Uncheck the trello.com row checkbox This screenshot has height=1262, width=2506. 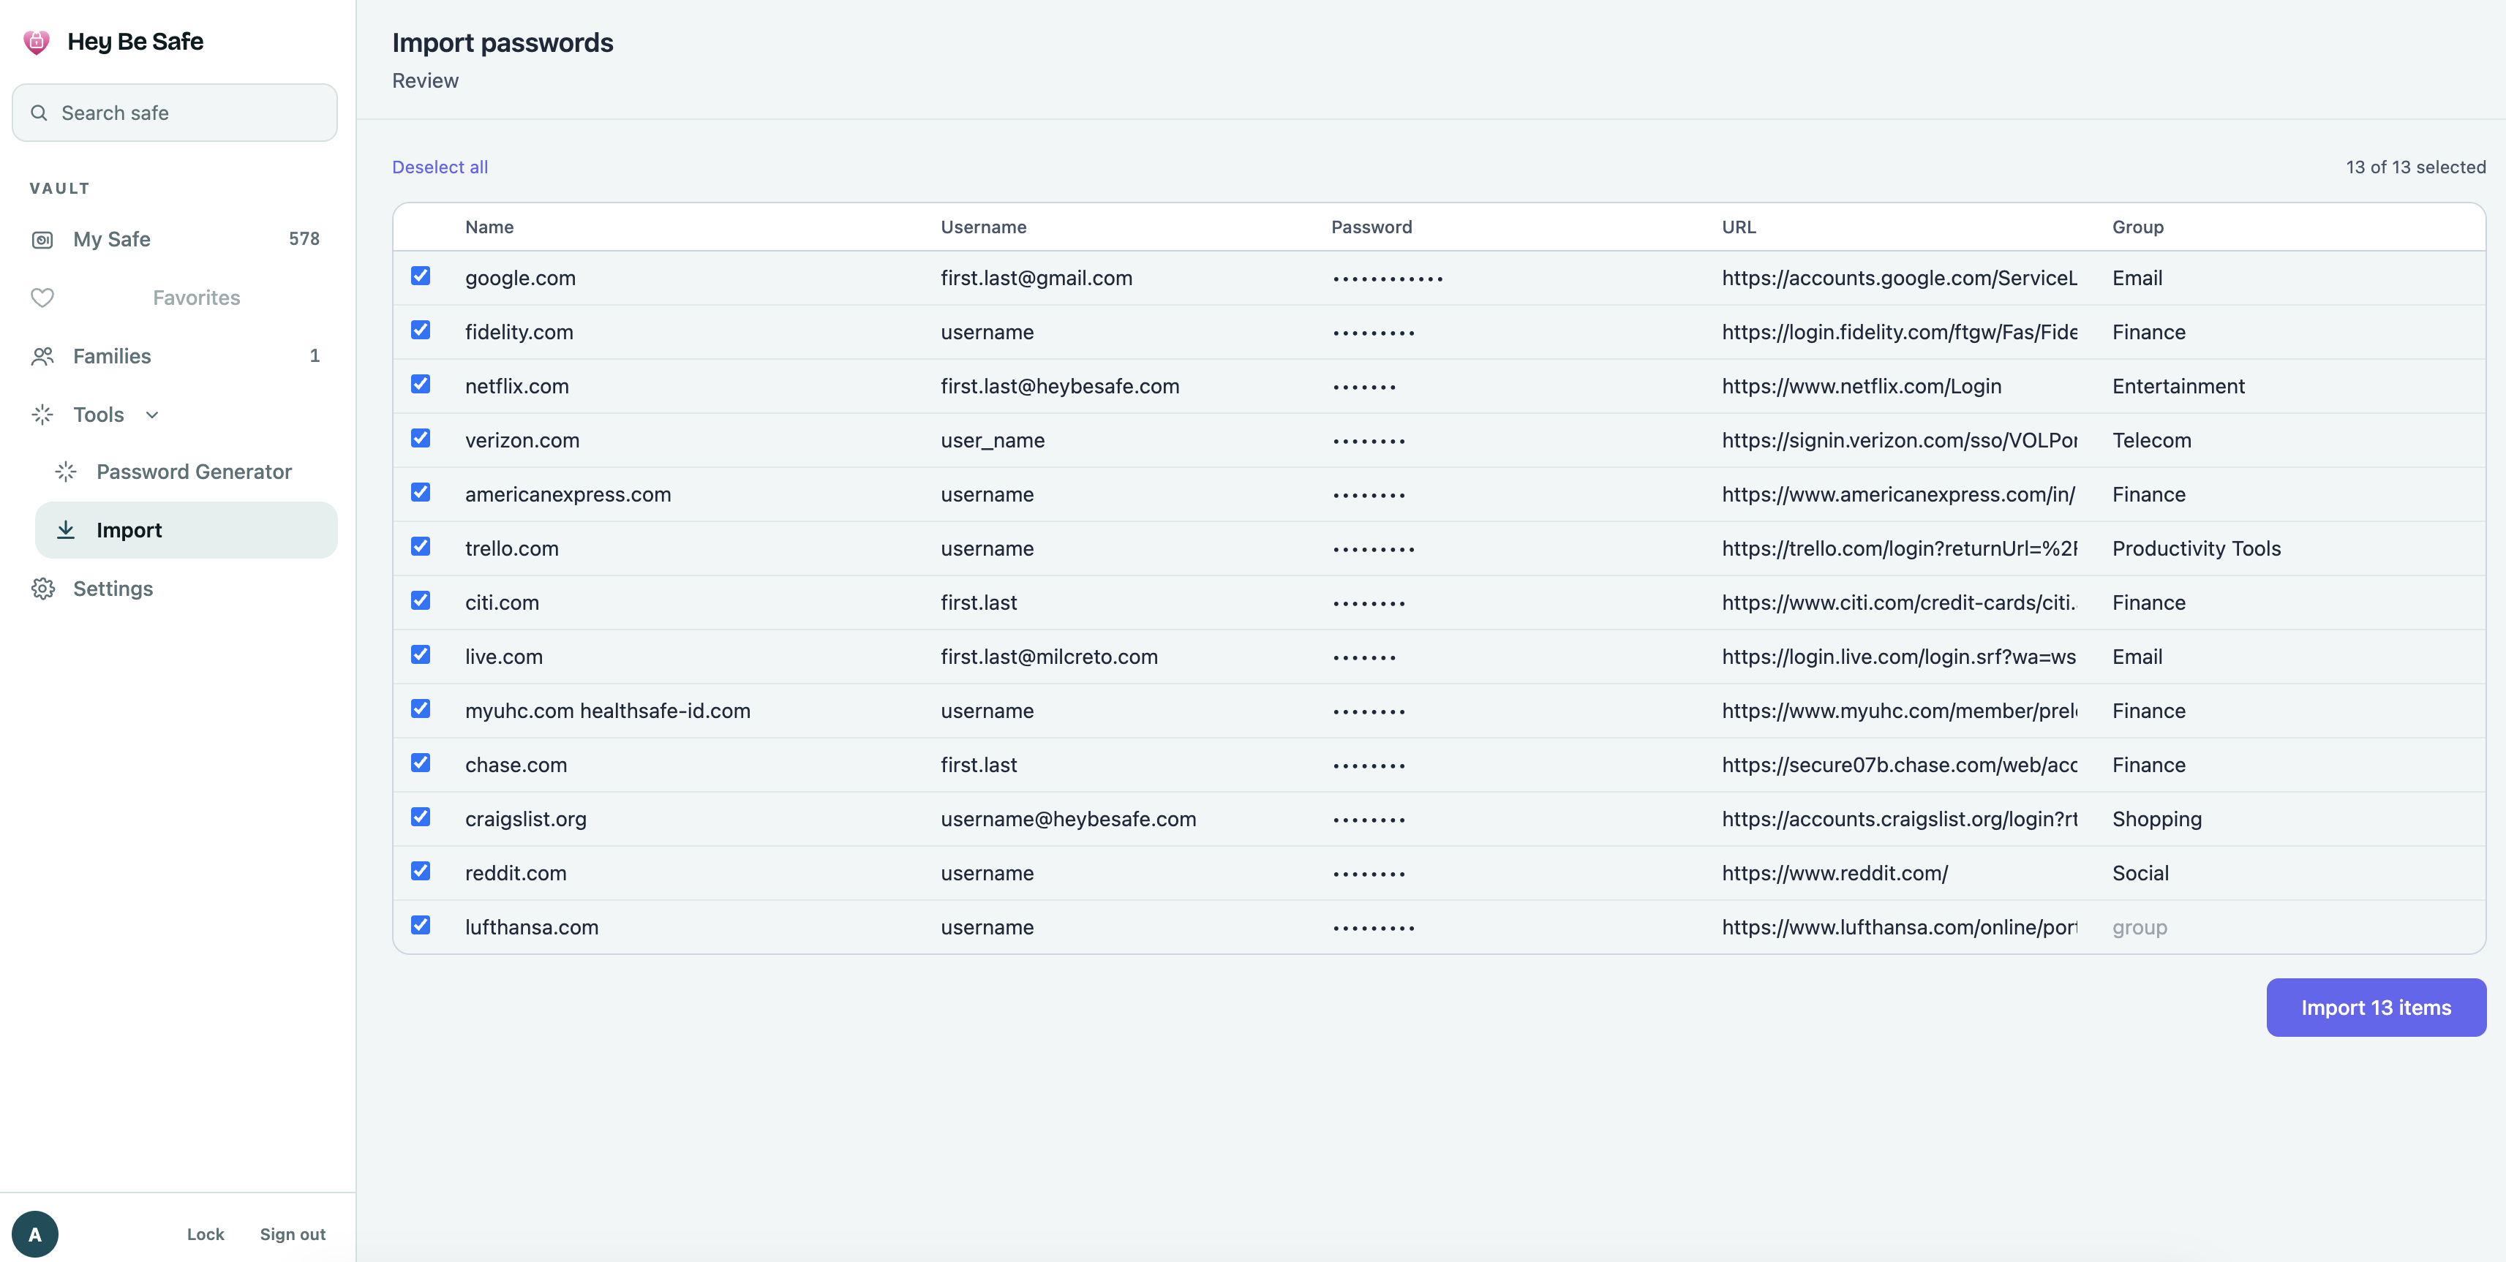click(x=421, y=546)
